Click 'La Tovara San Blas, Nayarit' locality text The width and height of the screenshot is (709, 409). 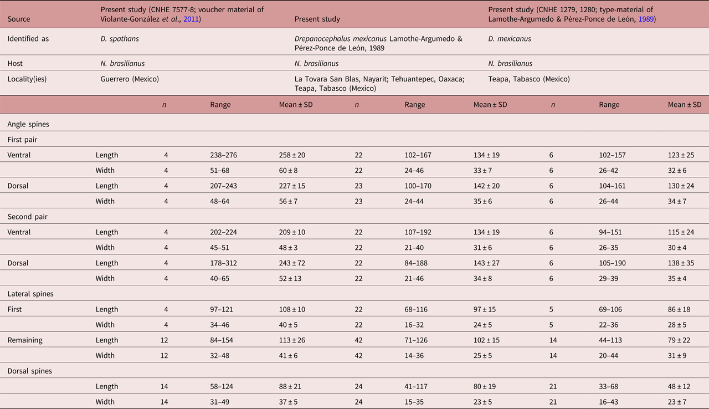click(340, 79)
